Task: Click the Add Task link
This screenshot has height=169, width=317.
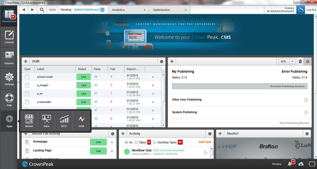Action: pos(205,142)
